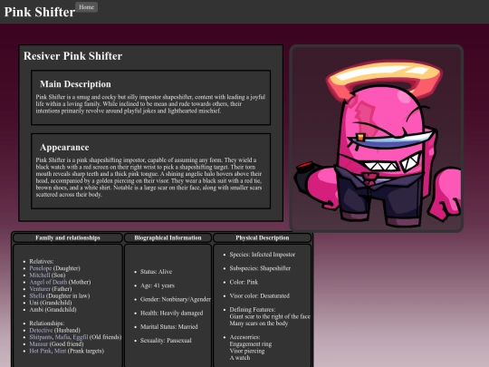Image resolution: width=489 pixels, height=367 pixels.
Task: Open the Eggfil link
Action: 81,337
